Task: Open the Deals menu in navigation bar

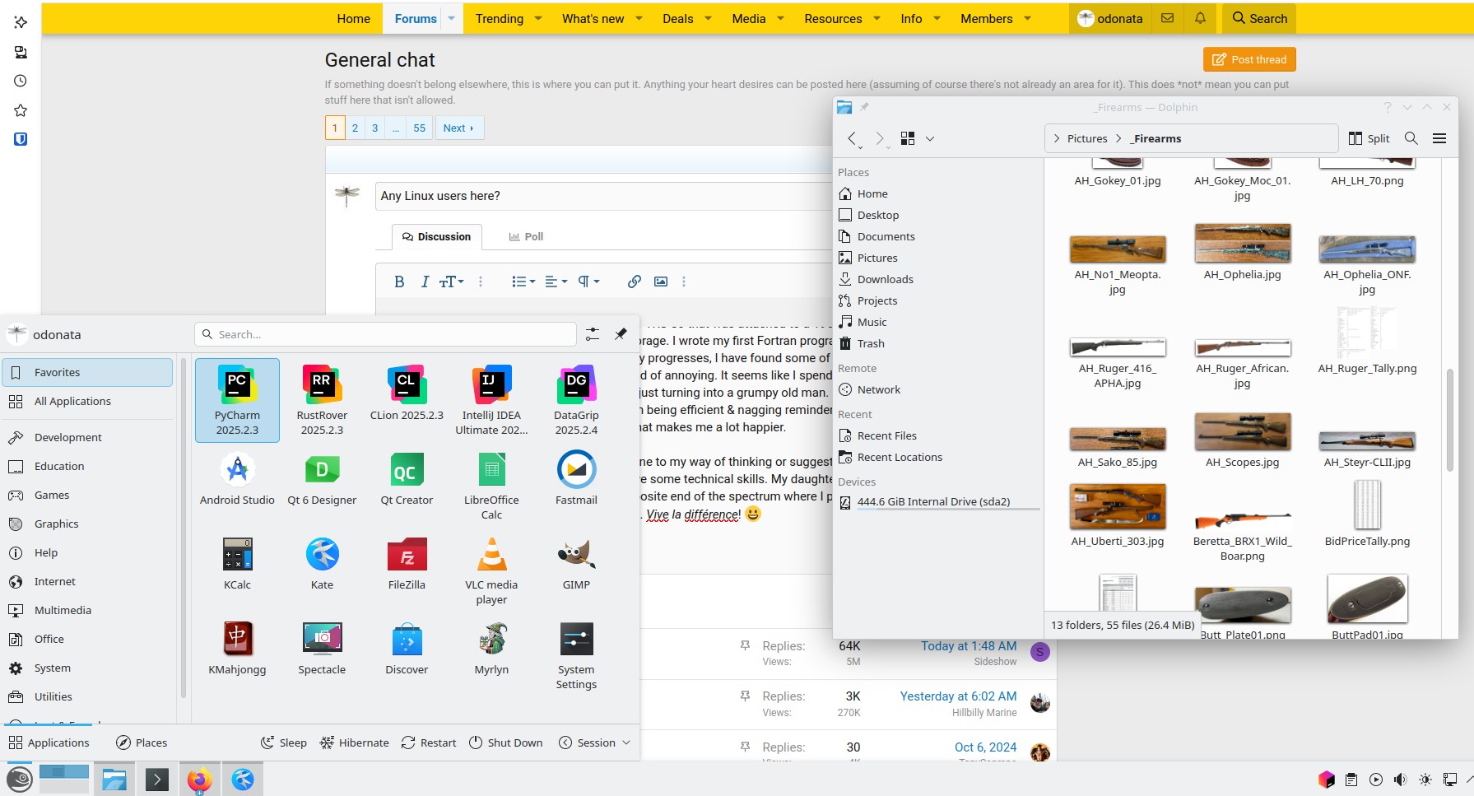Action: (686, 18)
